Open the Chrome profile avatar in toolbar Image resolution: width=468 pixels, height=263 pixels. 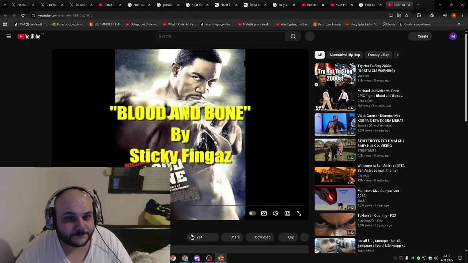point(454,15)
